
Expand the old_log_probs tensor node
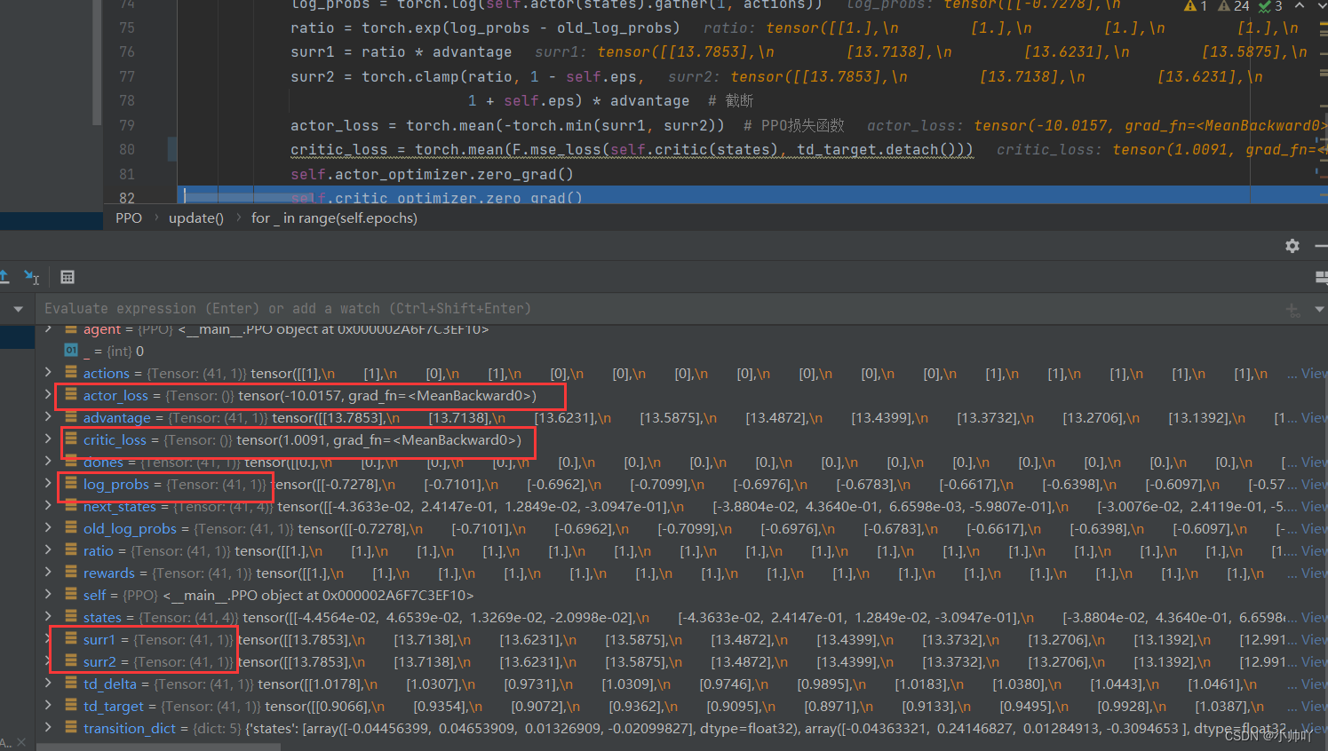48,528
